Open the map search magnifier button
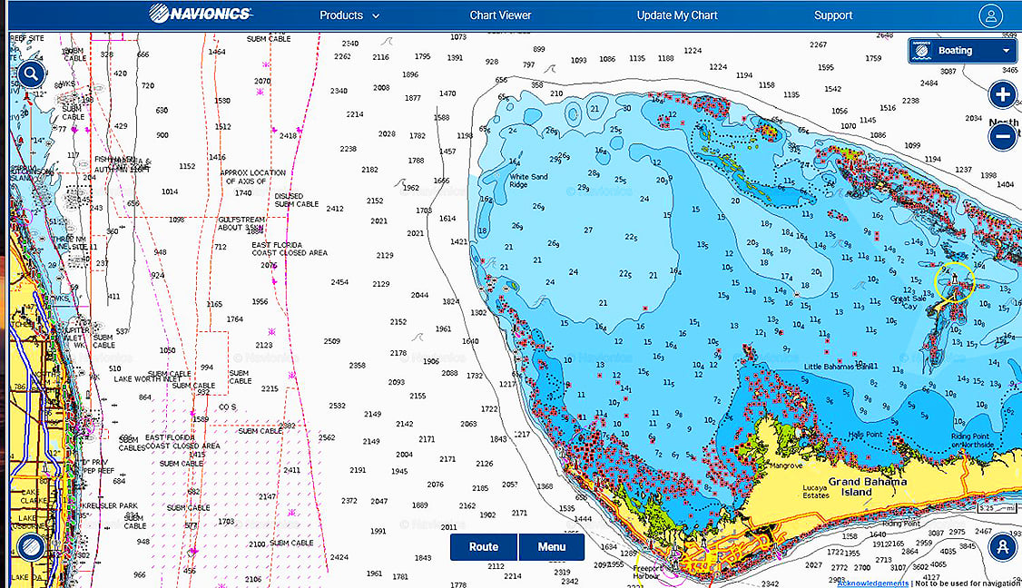1022x588 pixels. pos(31,74)
